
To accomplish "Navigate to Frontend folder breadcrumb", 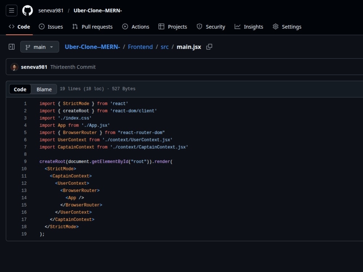I will (x=140, y=47).
